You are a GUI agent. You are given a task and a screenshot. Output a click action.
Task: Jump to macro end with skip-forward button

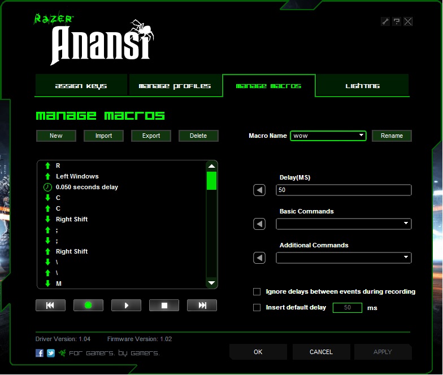click(x=202, y=305)
